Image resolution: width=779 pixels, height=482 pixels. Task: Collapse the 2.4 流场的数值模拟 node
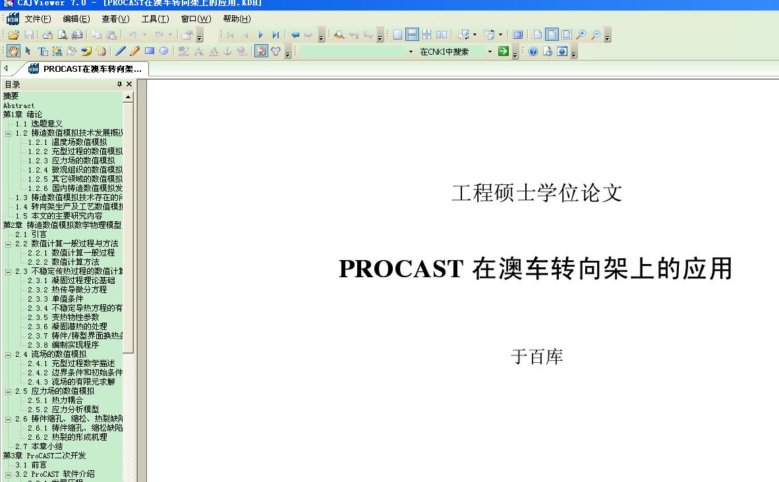tap(8, 354)
